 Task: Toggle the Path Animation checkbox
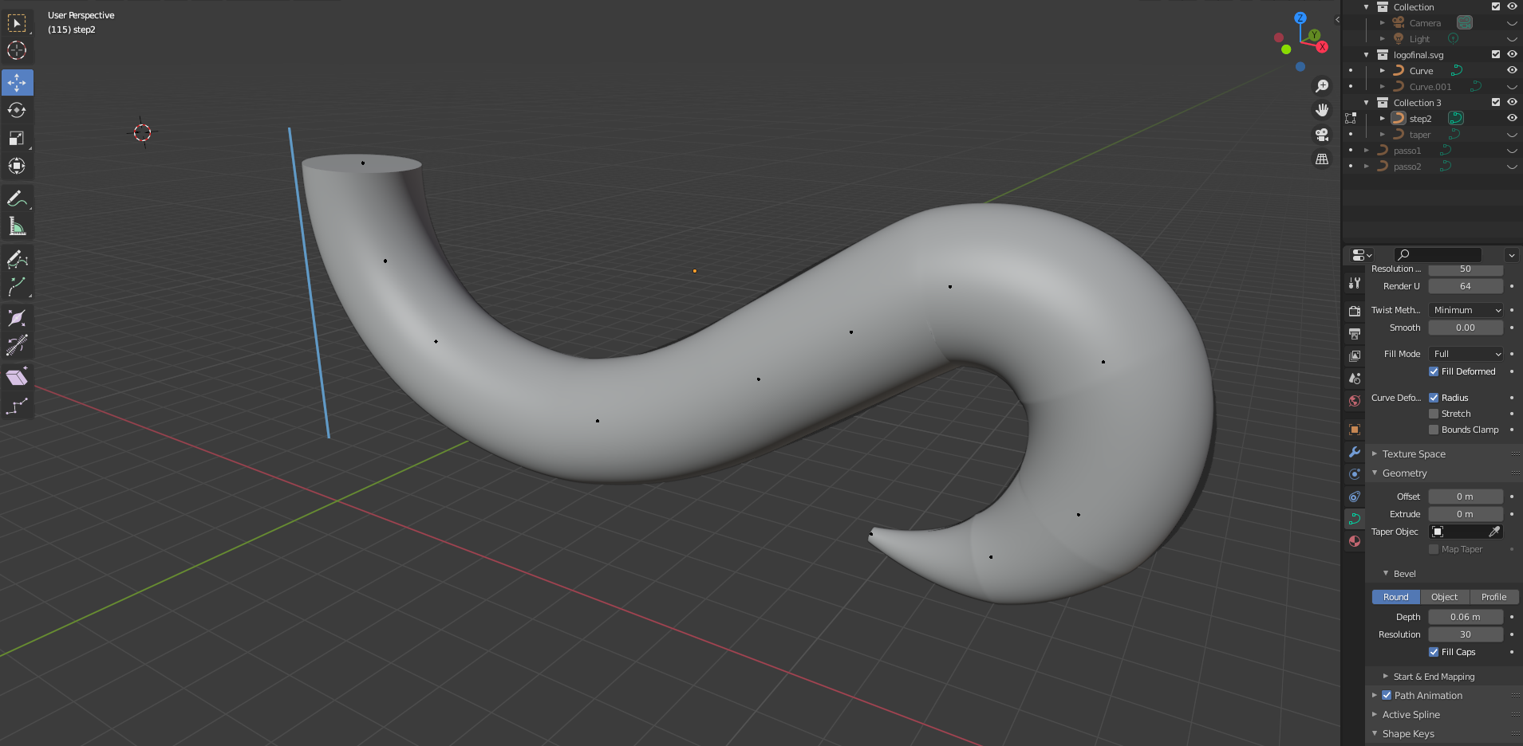tap(1387, 695)
